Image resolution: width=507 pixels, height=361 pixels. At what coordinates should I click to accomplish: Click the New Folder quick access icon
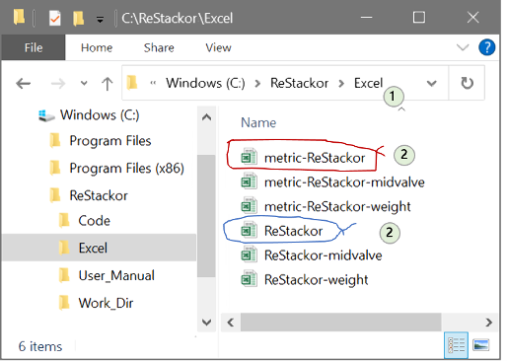[x=78, y=18]
